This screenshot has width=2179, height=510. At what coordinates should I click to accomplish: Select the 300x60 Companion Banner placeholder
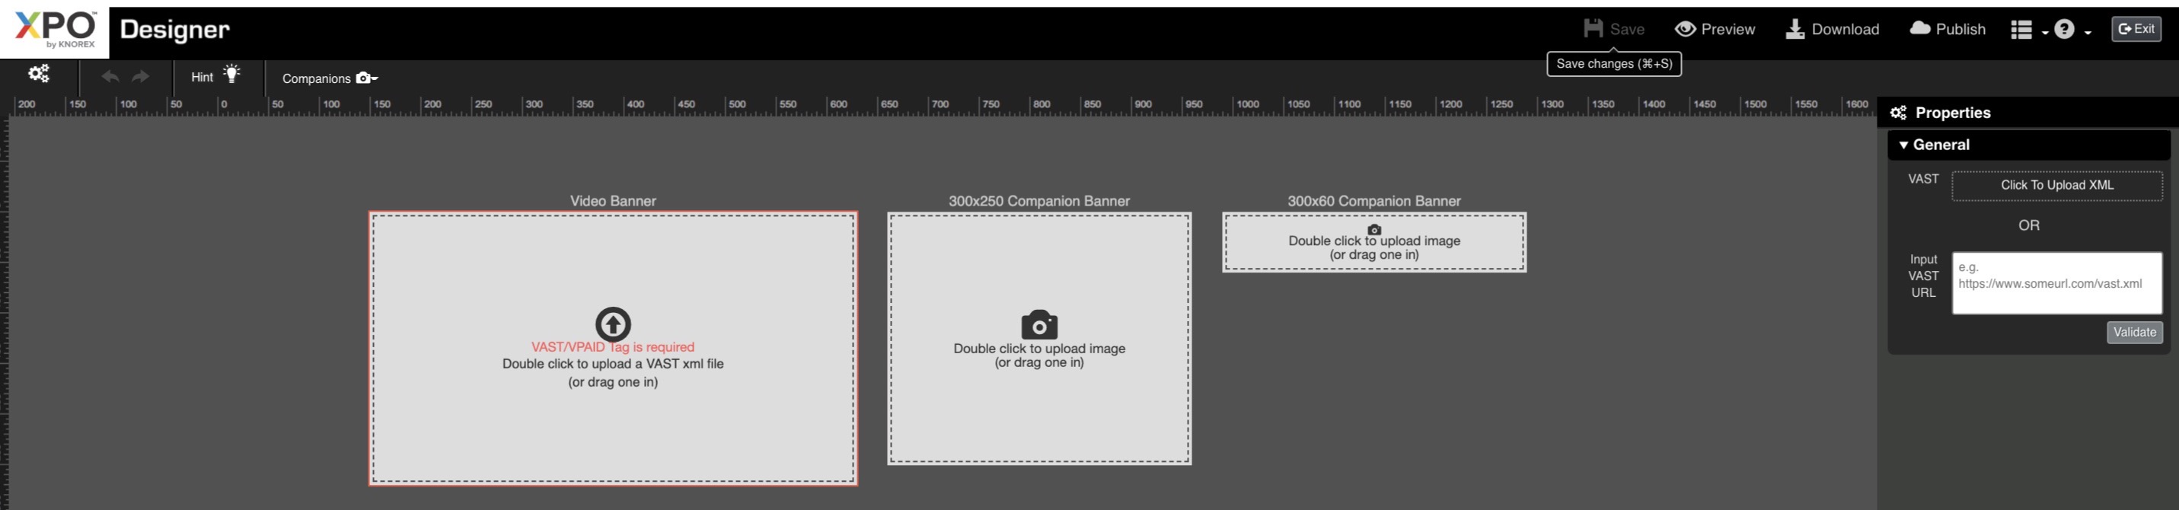[x=1373, y=243]
